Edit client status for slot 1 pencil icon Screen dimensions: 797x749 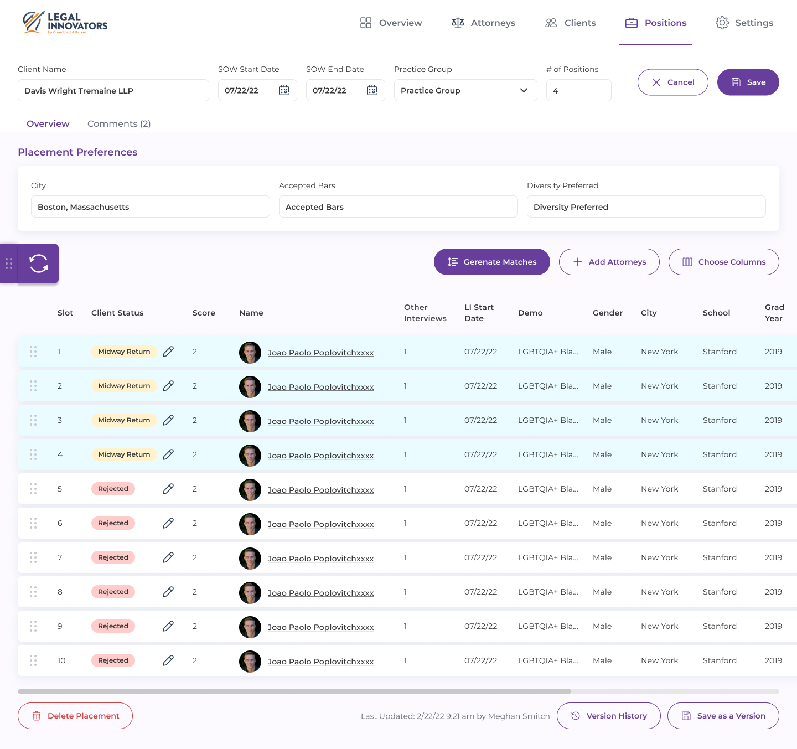[168, 351]
